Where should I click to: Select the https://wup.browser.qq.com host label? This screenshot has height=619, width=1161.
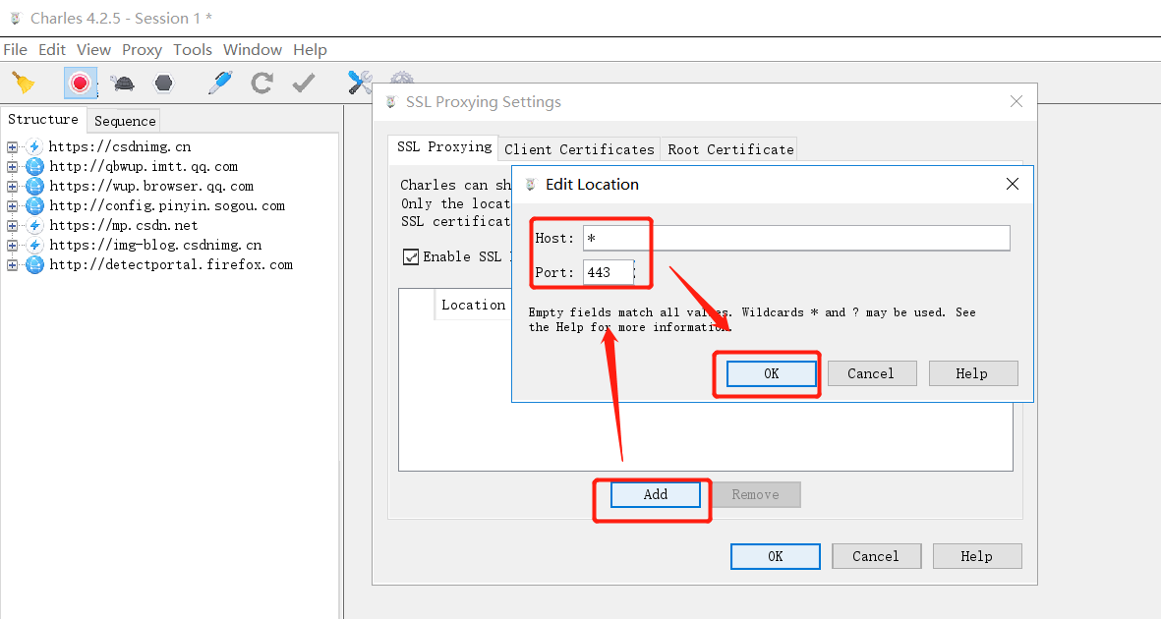[151, 186]
